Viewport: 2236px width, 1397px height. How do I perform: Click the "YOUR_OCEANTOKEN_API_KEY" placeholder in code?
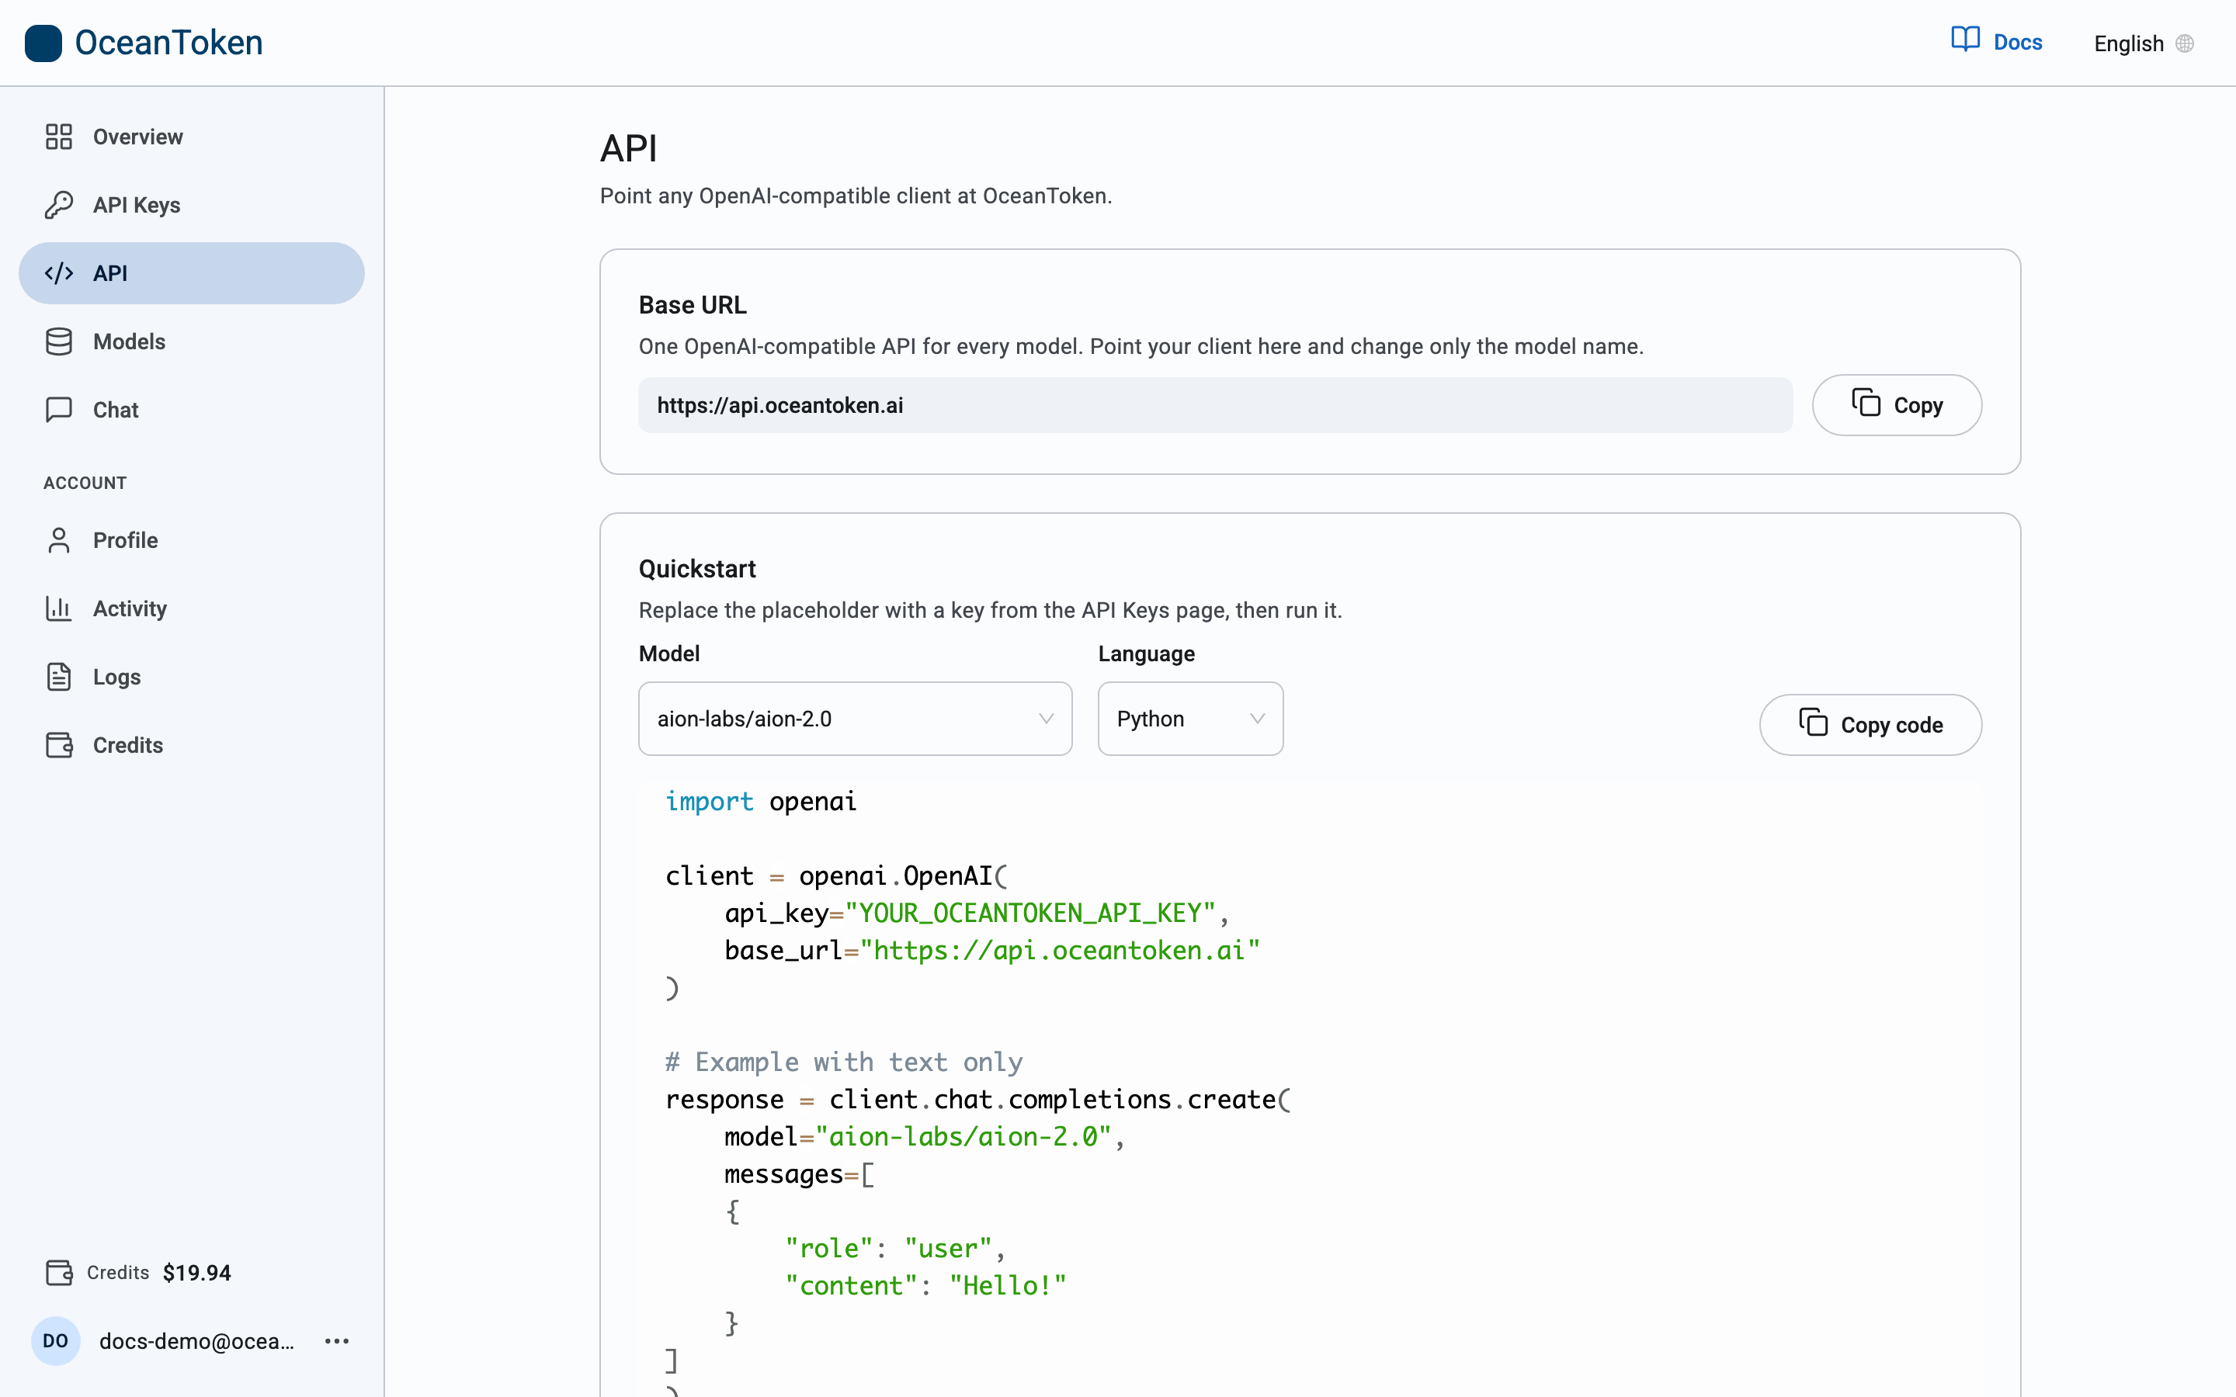pos(1030,913)
